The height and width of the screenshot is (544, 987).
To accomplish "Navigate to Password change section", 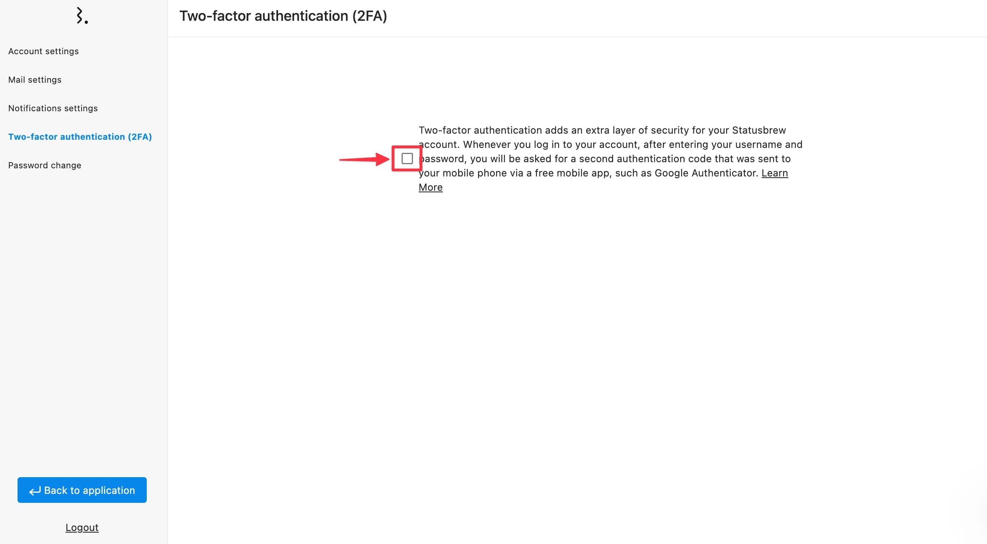I will 44,165.
